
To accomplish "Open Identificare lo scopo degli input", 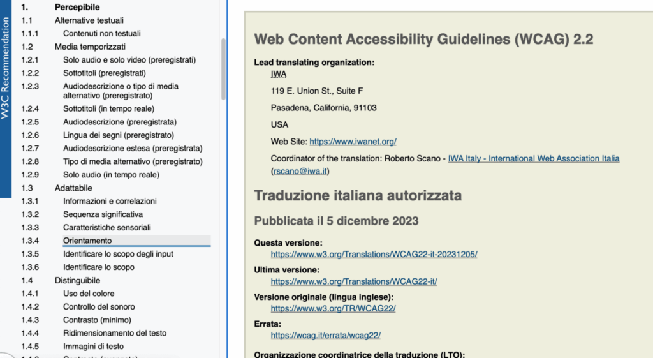I will point(118,254).
